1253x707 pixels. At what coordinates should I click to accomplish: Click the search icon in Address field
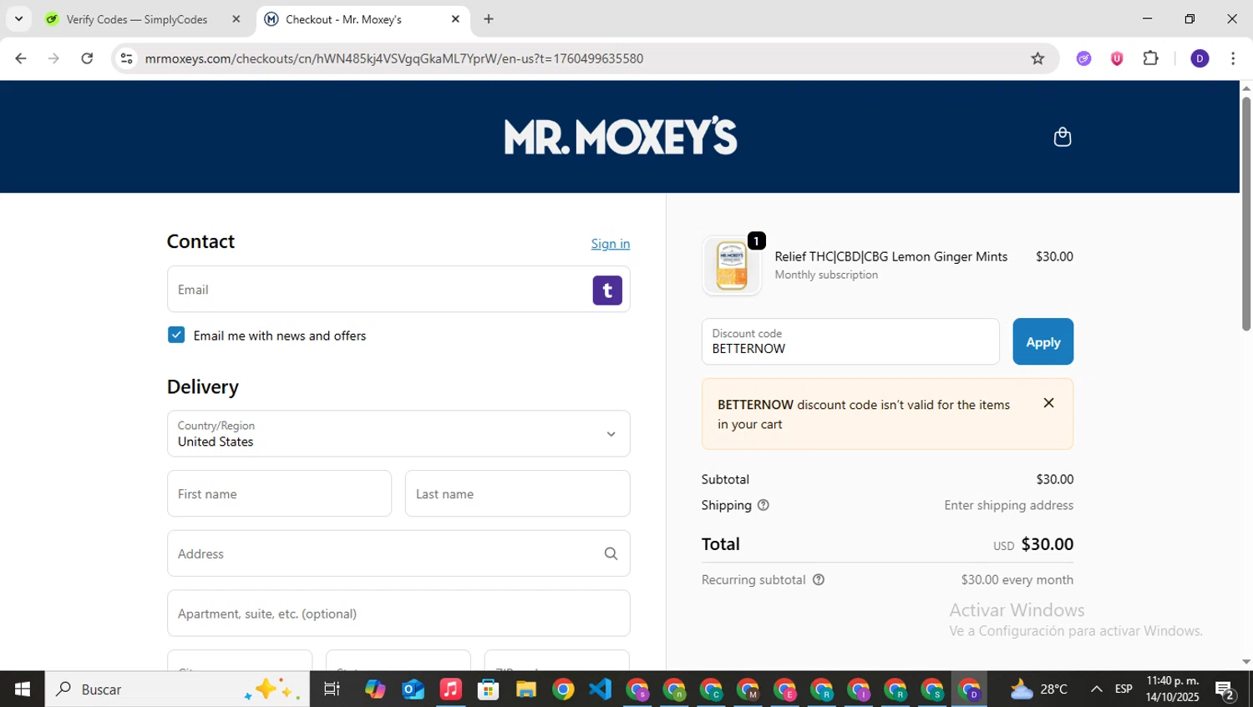(611, 553)
